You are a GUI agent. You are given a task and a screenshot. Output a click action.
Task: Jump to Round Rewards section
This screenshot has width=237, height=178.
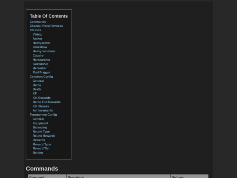tap(44, 136)
